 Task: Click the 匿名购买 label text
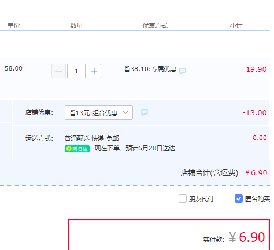point(257,199)
